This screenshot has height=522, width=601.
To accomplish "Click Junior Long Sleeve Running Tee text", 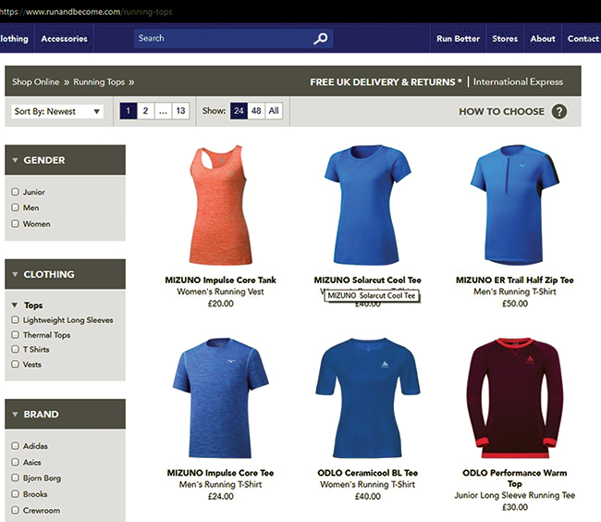I will 515,495.
